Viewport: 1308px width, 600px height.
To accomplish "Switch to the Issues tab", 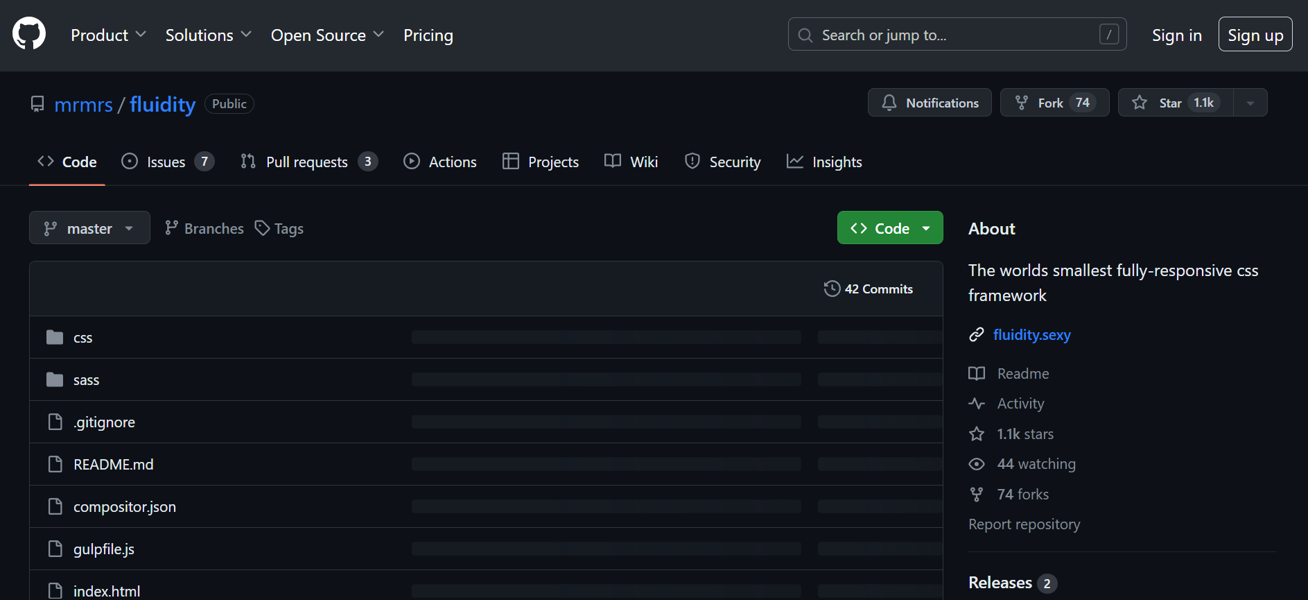I will tap(166, 162).
